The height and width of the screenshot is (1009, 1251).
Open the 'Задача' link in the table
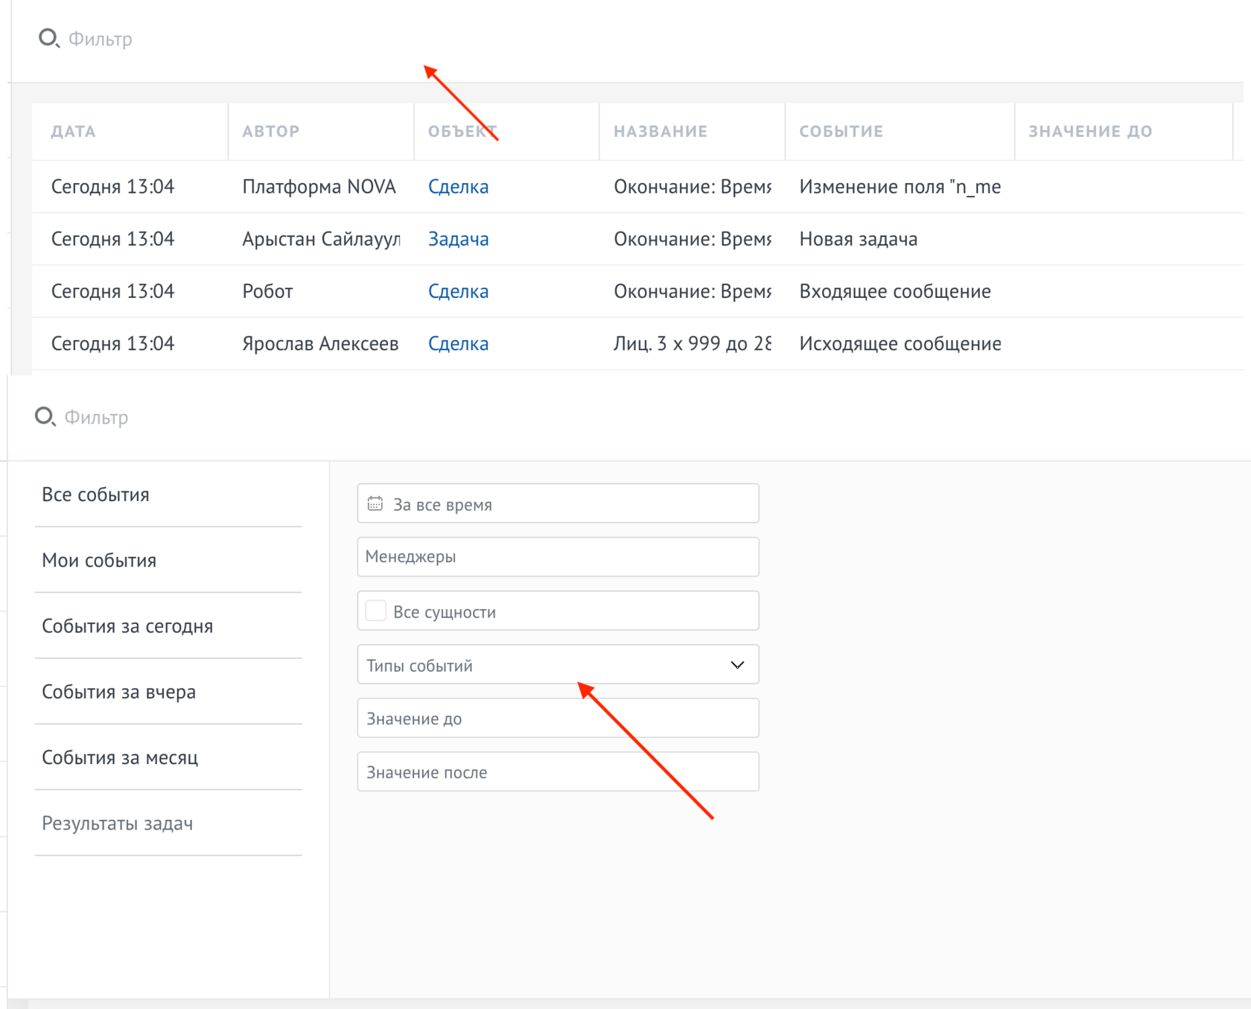[x=458, y=239]
